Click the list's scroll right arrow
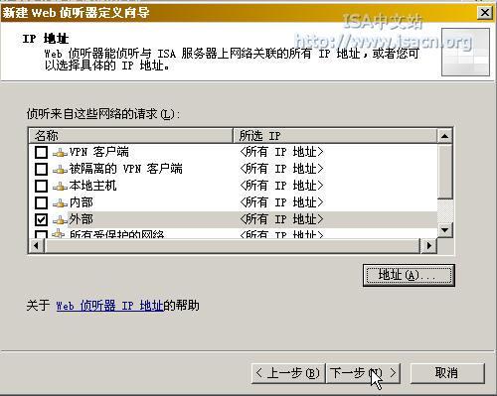497x396 pixels. [429, 246]
